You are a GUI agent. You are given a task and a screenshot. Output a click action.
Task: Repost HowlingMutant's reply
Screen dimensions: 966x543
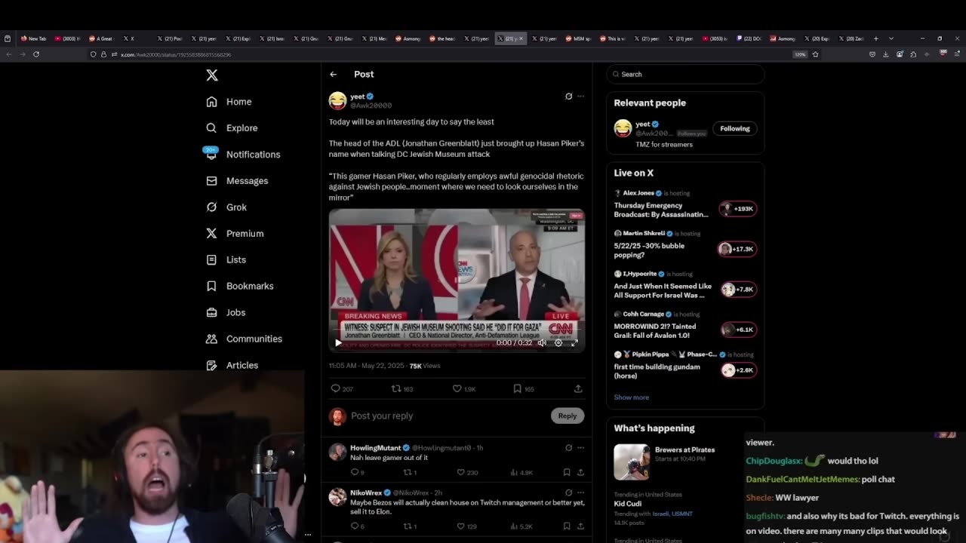pyautogui.click(x=409, y=473)
